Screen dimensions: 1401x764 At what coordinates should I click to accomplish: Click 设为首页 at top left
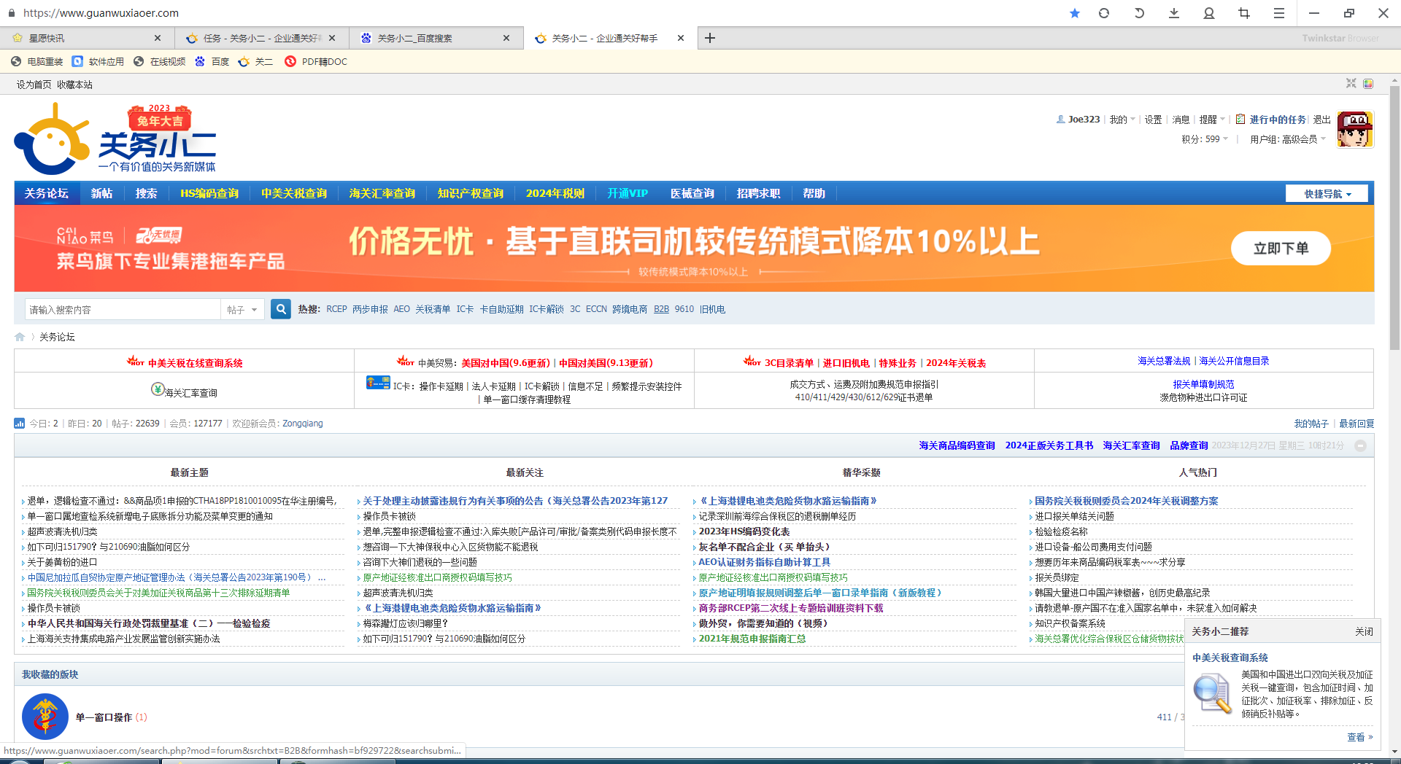[34, 85]
